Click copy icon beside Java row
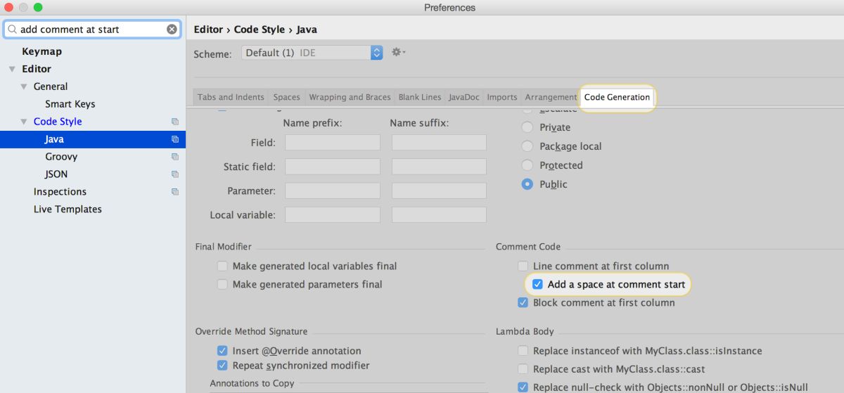 tap(175, 139)
